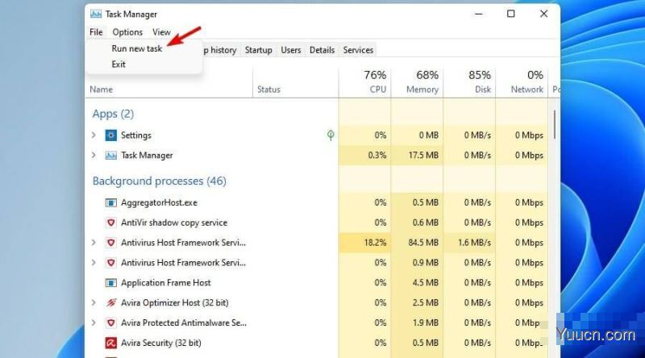Sort by the Network column header

(x=522, y=82)
